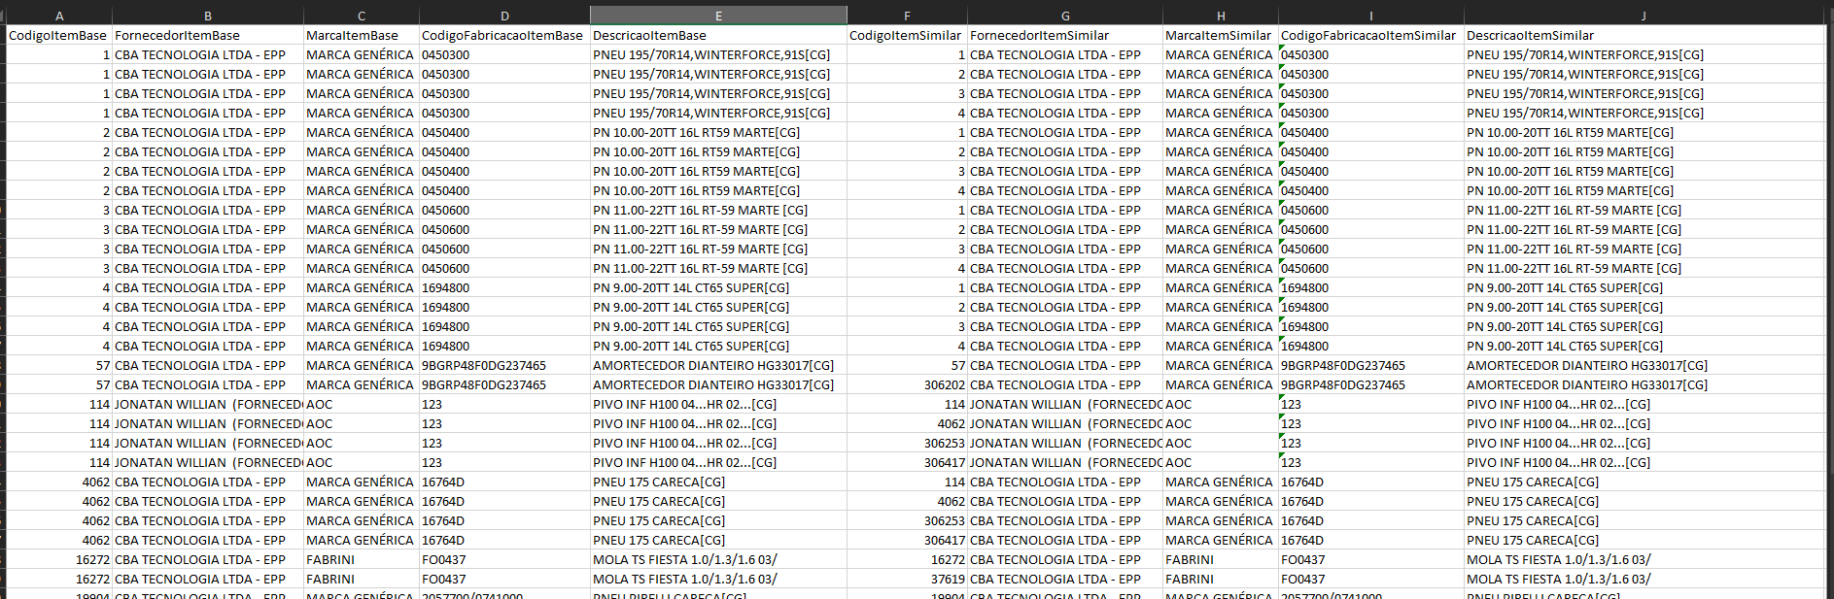Select the CodigoFabricacaoItemBase header cell
1834x599 pixels.
coord(504,35)
